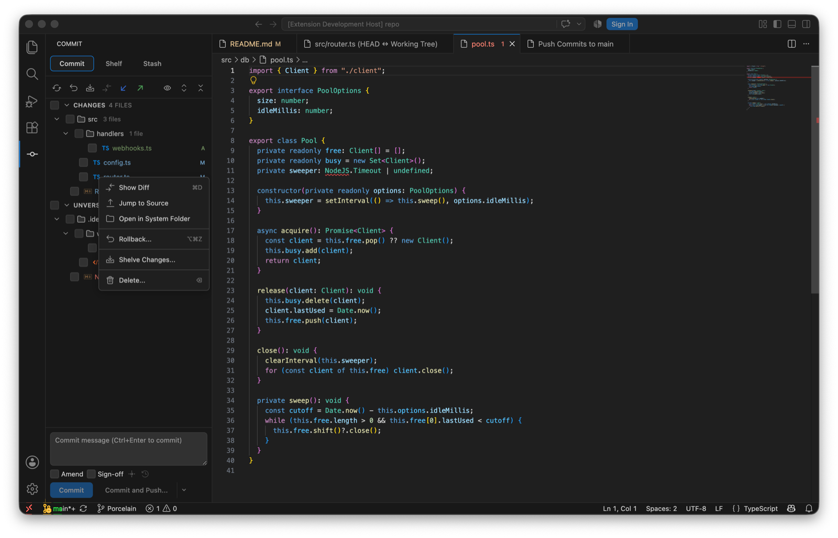
Task: Check the webhooks.ts checkbox
Action: click(x=92, y=148)
